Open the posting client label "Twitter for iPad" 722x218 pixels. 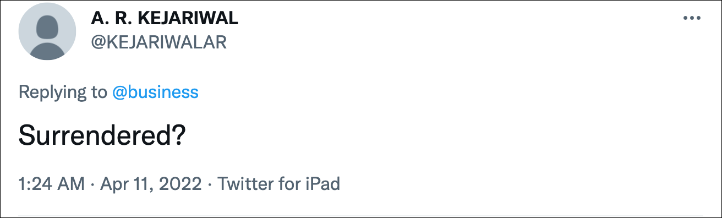(x=278, y=183)
